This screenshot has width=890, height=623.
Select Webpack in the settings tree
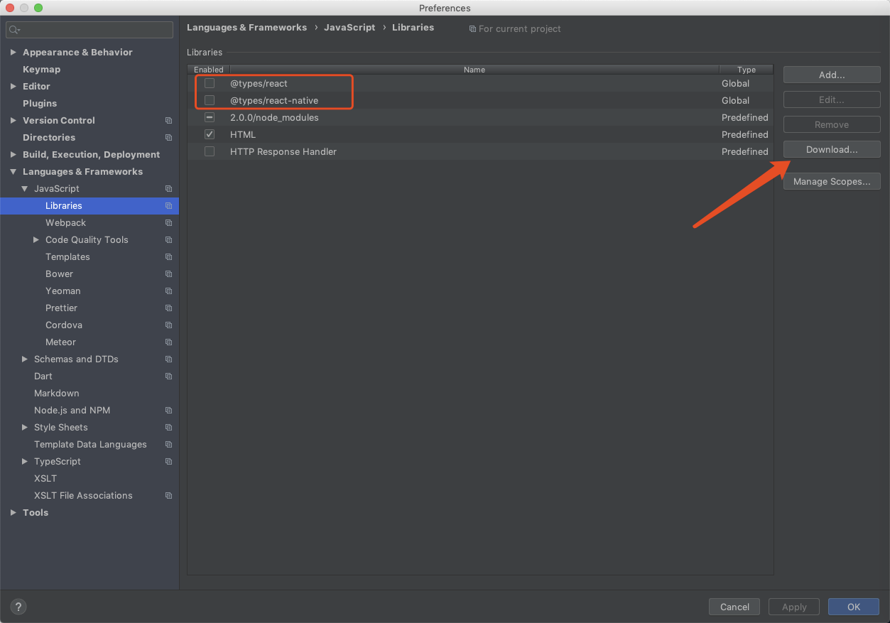pyautogui.click(x=65, y=223)
